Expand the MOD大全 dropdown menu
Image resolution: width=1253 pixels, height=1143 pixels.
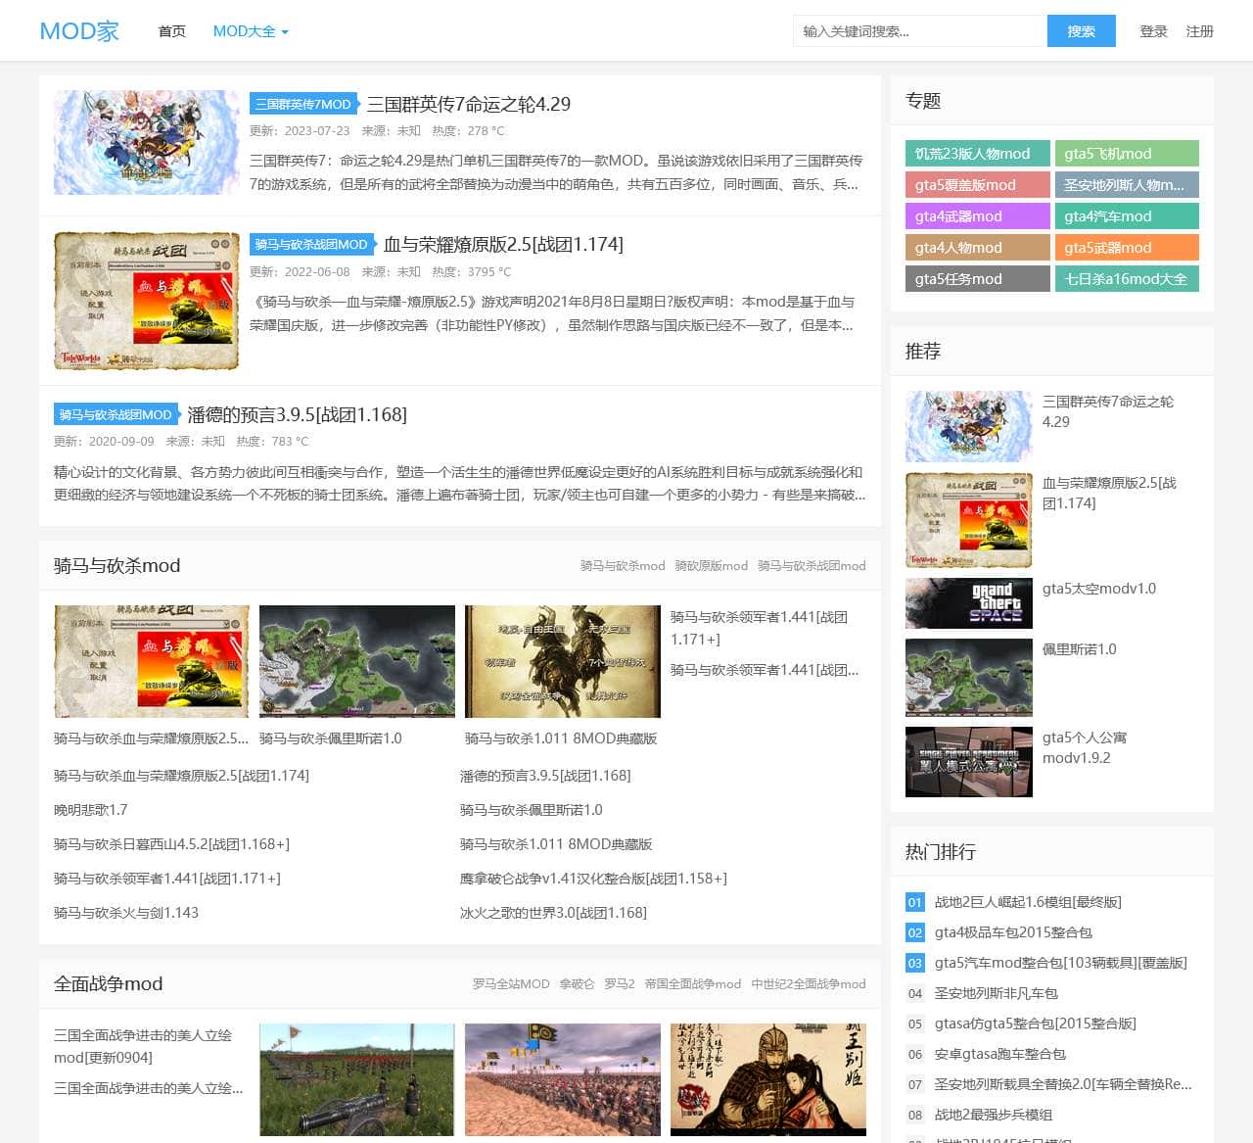tap(251, 31)
